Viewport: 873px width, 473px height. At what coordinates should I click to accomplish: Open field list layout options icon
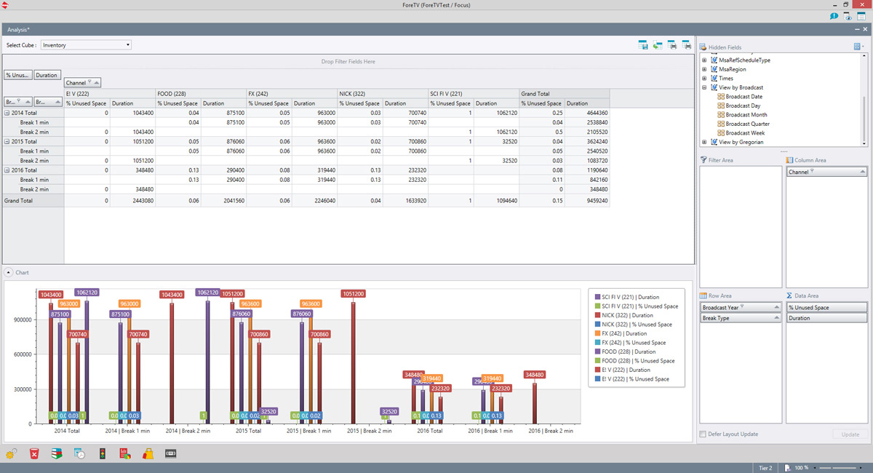(859, 47)
